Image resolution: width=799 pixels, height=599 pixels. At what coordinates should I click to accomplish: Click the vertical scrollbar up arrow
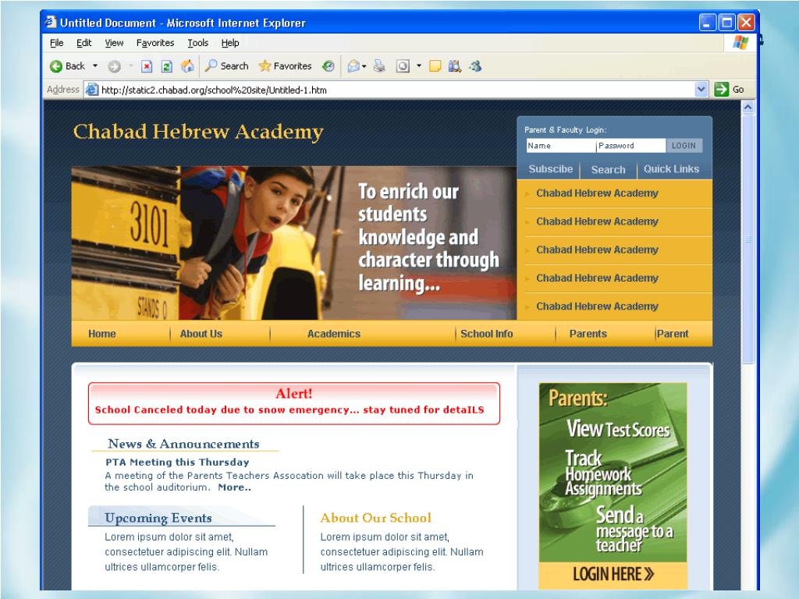tap(748, 107)
